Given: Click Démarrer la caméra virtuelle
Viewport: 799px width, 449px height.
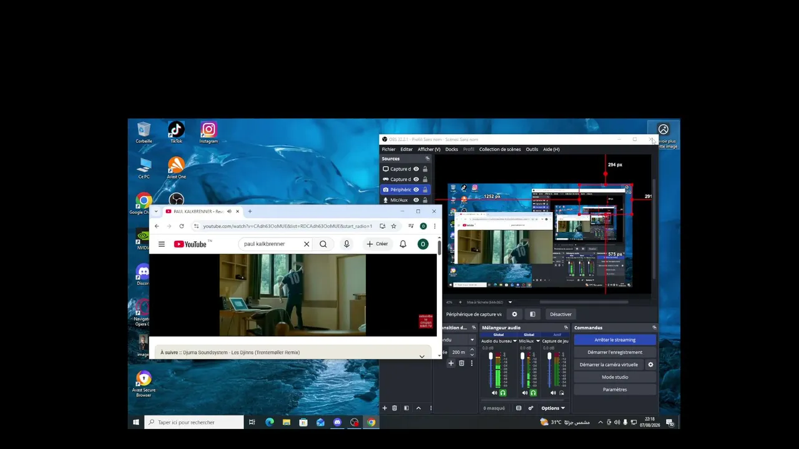Looking at the screenshot, I should pyautogui.click(x=609, y=365).
